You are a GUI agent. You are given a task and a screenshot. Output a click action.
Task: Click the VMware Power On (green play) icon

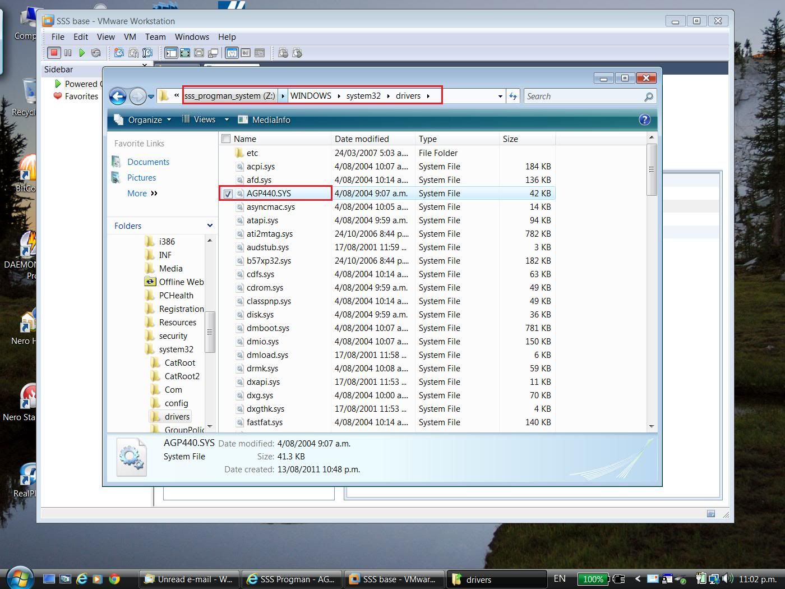coord(82,53)
